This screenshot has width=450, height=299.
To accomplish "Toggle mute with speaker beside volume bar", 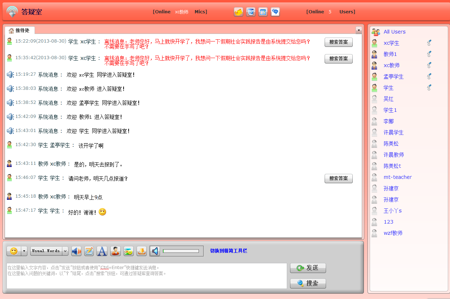I will click(155, 251).
